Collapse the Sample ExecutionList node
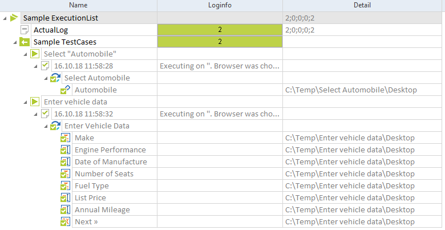Viewport: 445px width, 230px height. (x=5, y=18)
